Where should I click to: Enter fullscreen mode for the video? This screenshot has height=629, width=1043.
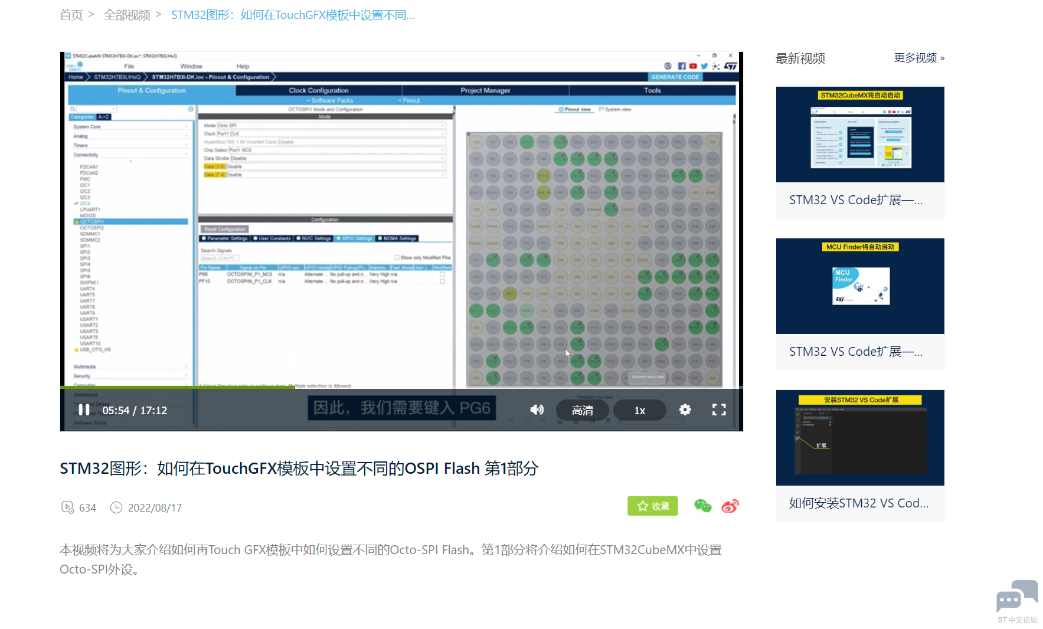(x=719, y=409)
